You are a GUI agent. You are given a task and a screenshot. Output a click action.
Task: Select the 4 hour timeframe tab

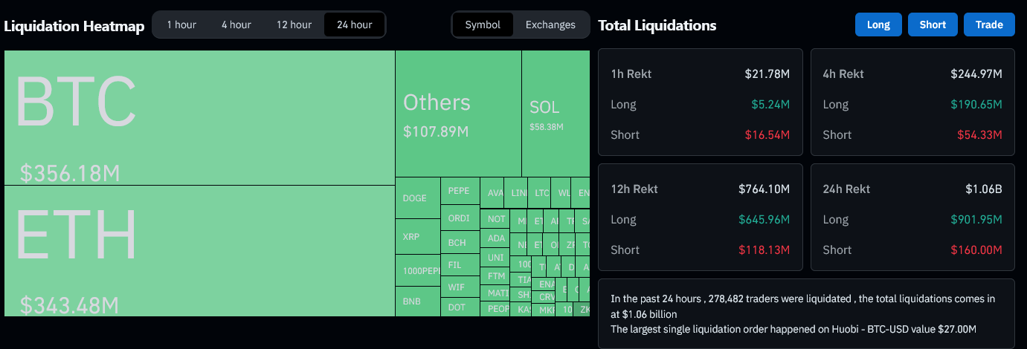236,25
